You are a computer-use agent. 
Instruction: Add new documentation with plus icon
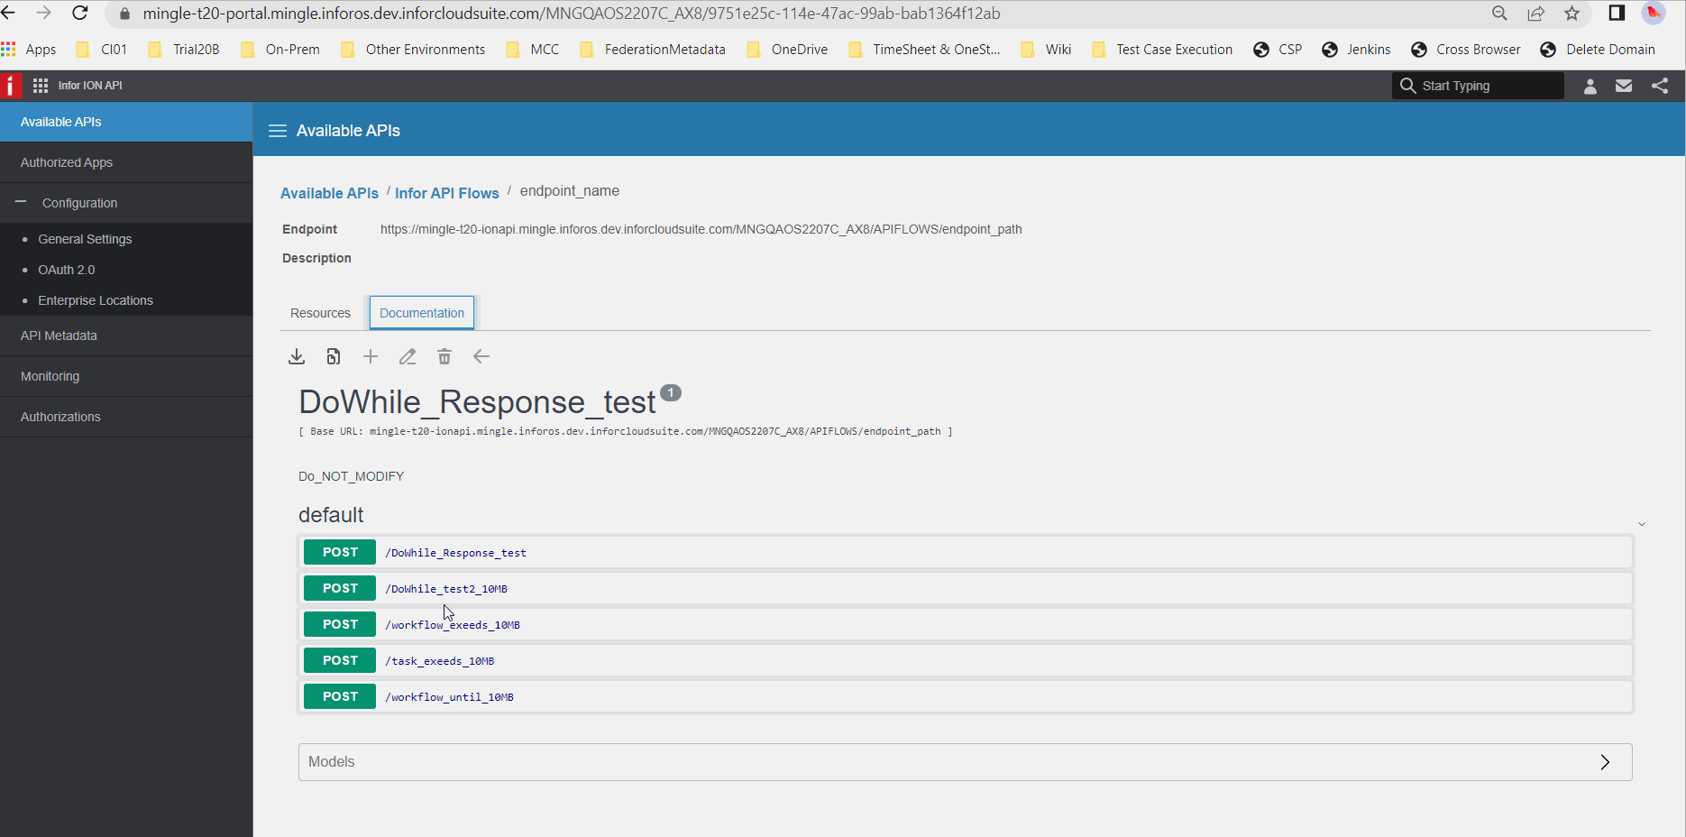pos(371,357)
